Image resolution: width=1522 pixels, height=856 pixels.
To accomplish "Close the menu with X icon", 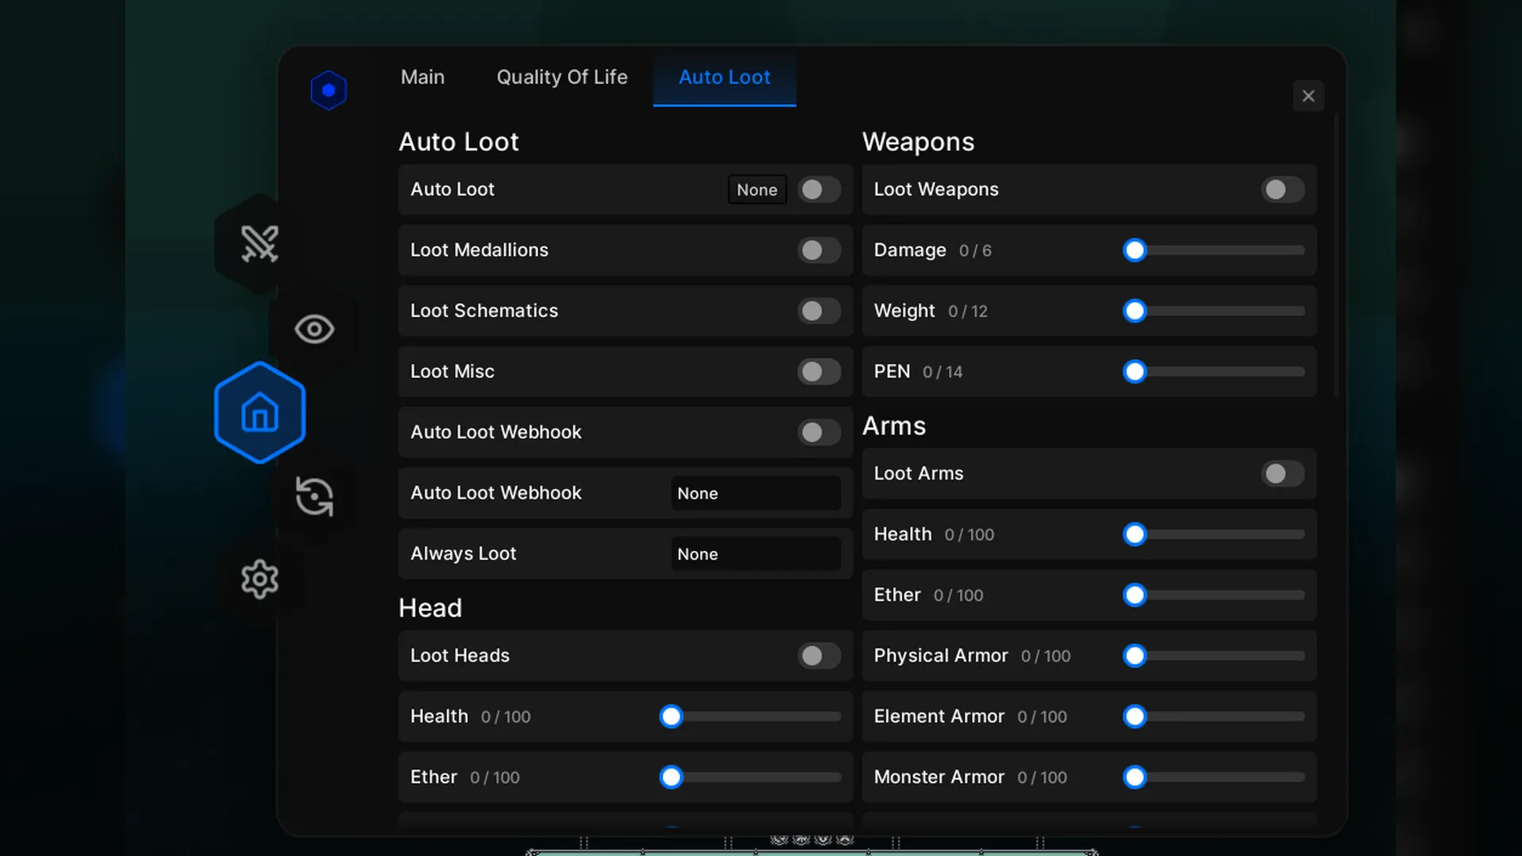I will click(x=1308, y=96).
